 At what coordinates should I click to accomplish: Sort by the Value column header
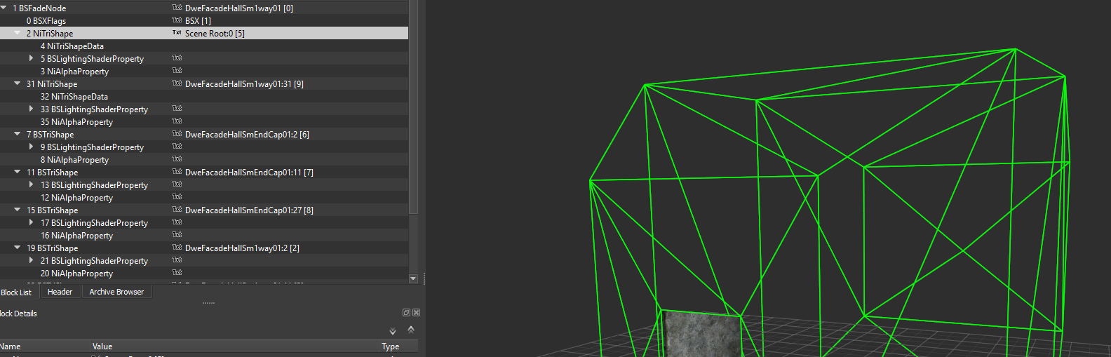[235, 346]
